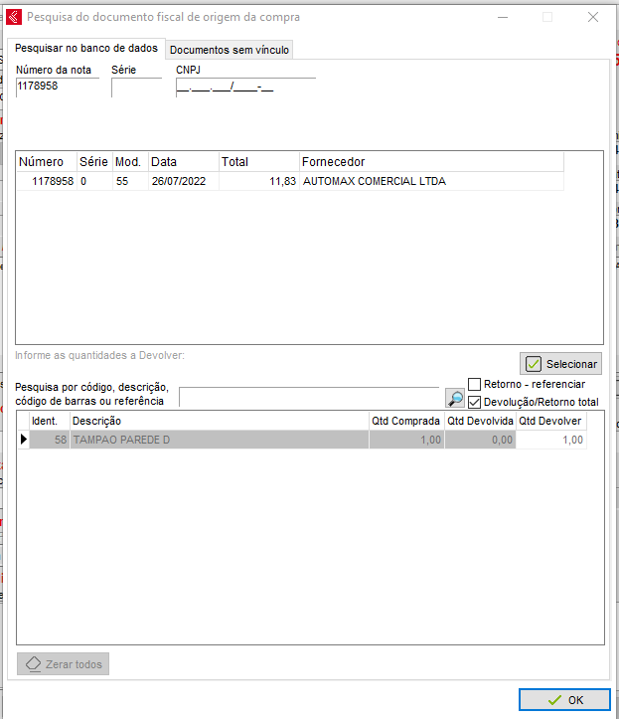Click the row indicator arrow for item 58

coord(23,440)
